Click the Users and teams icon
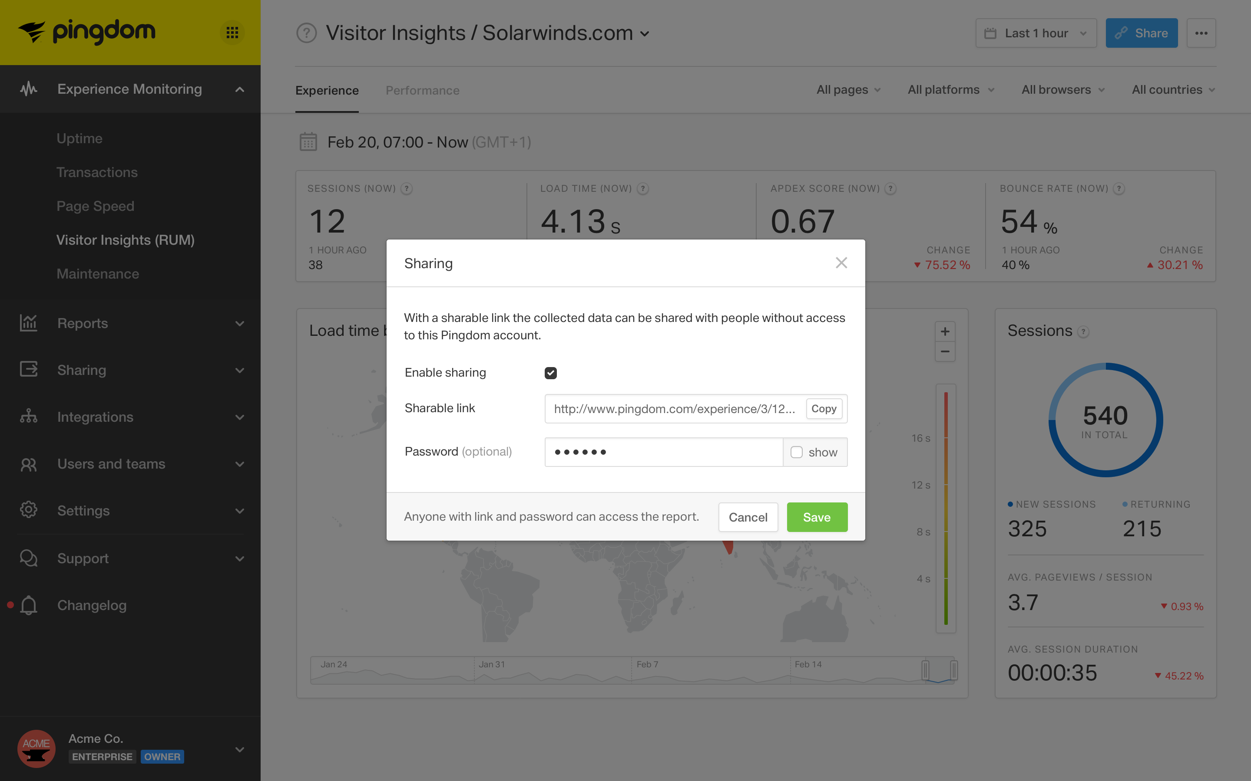This screenshot has height=781, width=1251. [28, 464]
